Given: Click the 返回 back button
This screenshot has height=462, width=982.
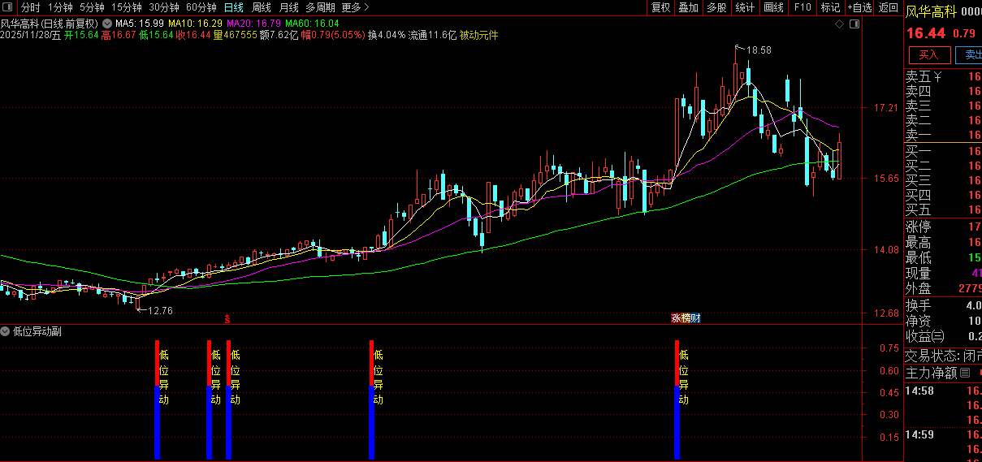Looking at the screenshot, I should (x=889, y=7).
